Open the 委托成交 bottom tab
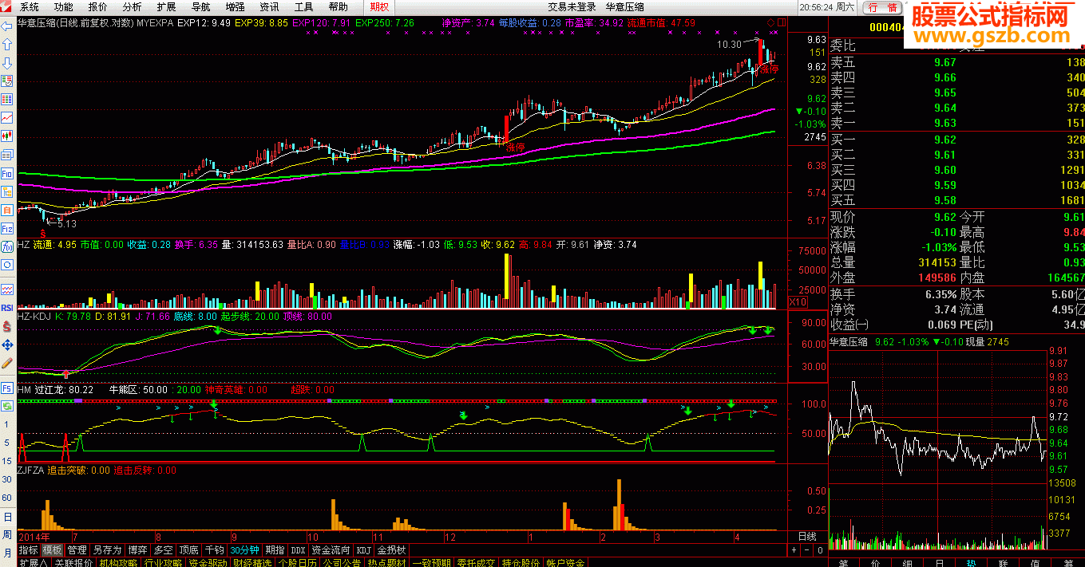Viewport: 1085px width, 567px height. point(476,562)
